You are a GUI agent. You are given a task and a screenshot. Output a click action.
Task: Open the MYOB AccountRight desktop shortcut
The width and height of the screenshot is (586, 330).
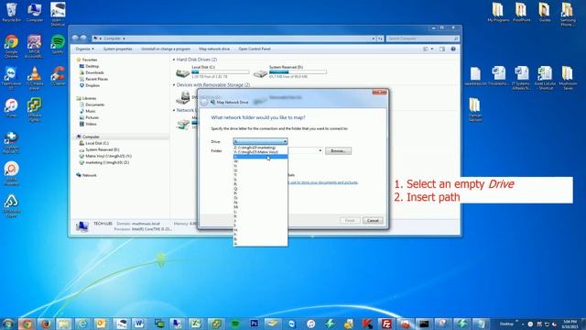point(35,46)
